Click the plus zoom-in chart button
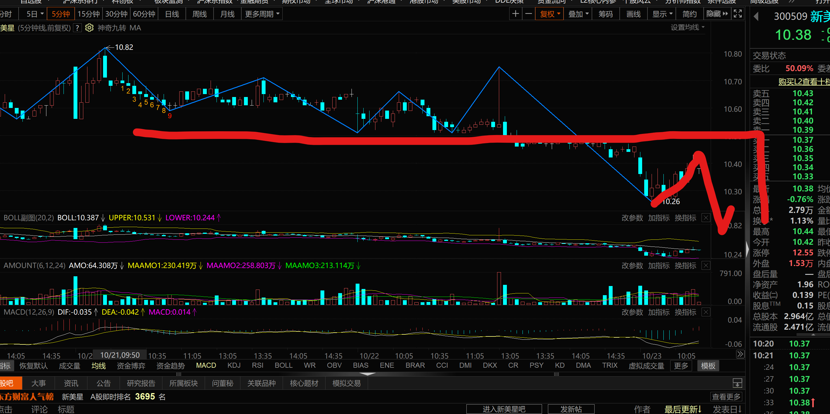 pos(515,14)
